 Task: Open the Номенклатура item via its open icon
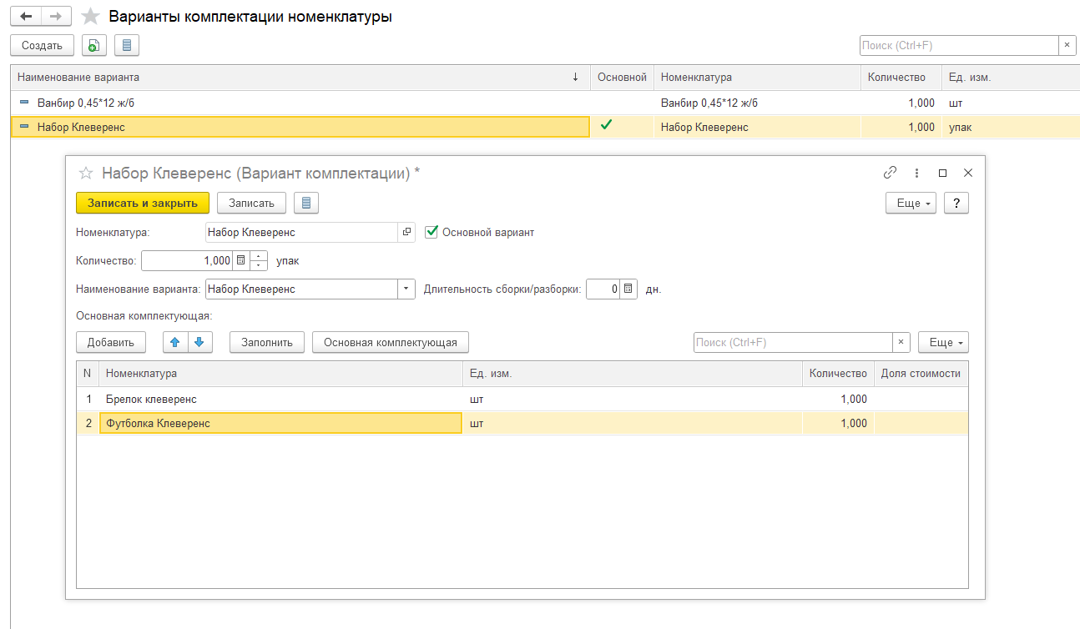pyautogui.click(x=406, y=232)
